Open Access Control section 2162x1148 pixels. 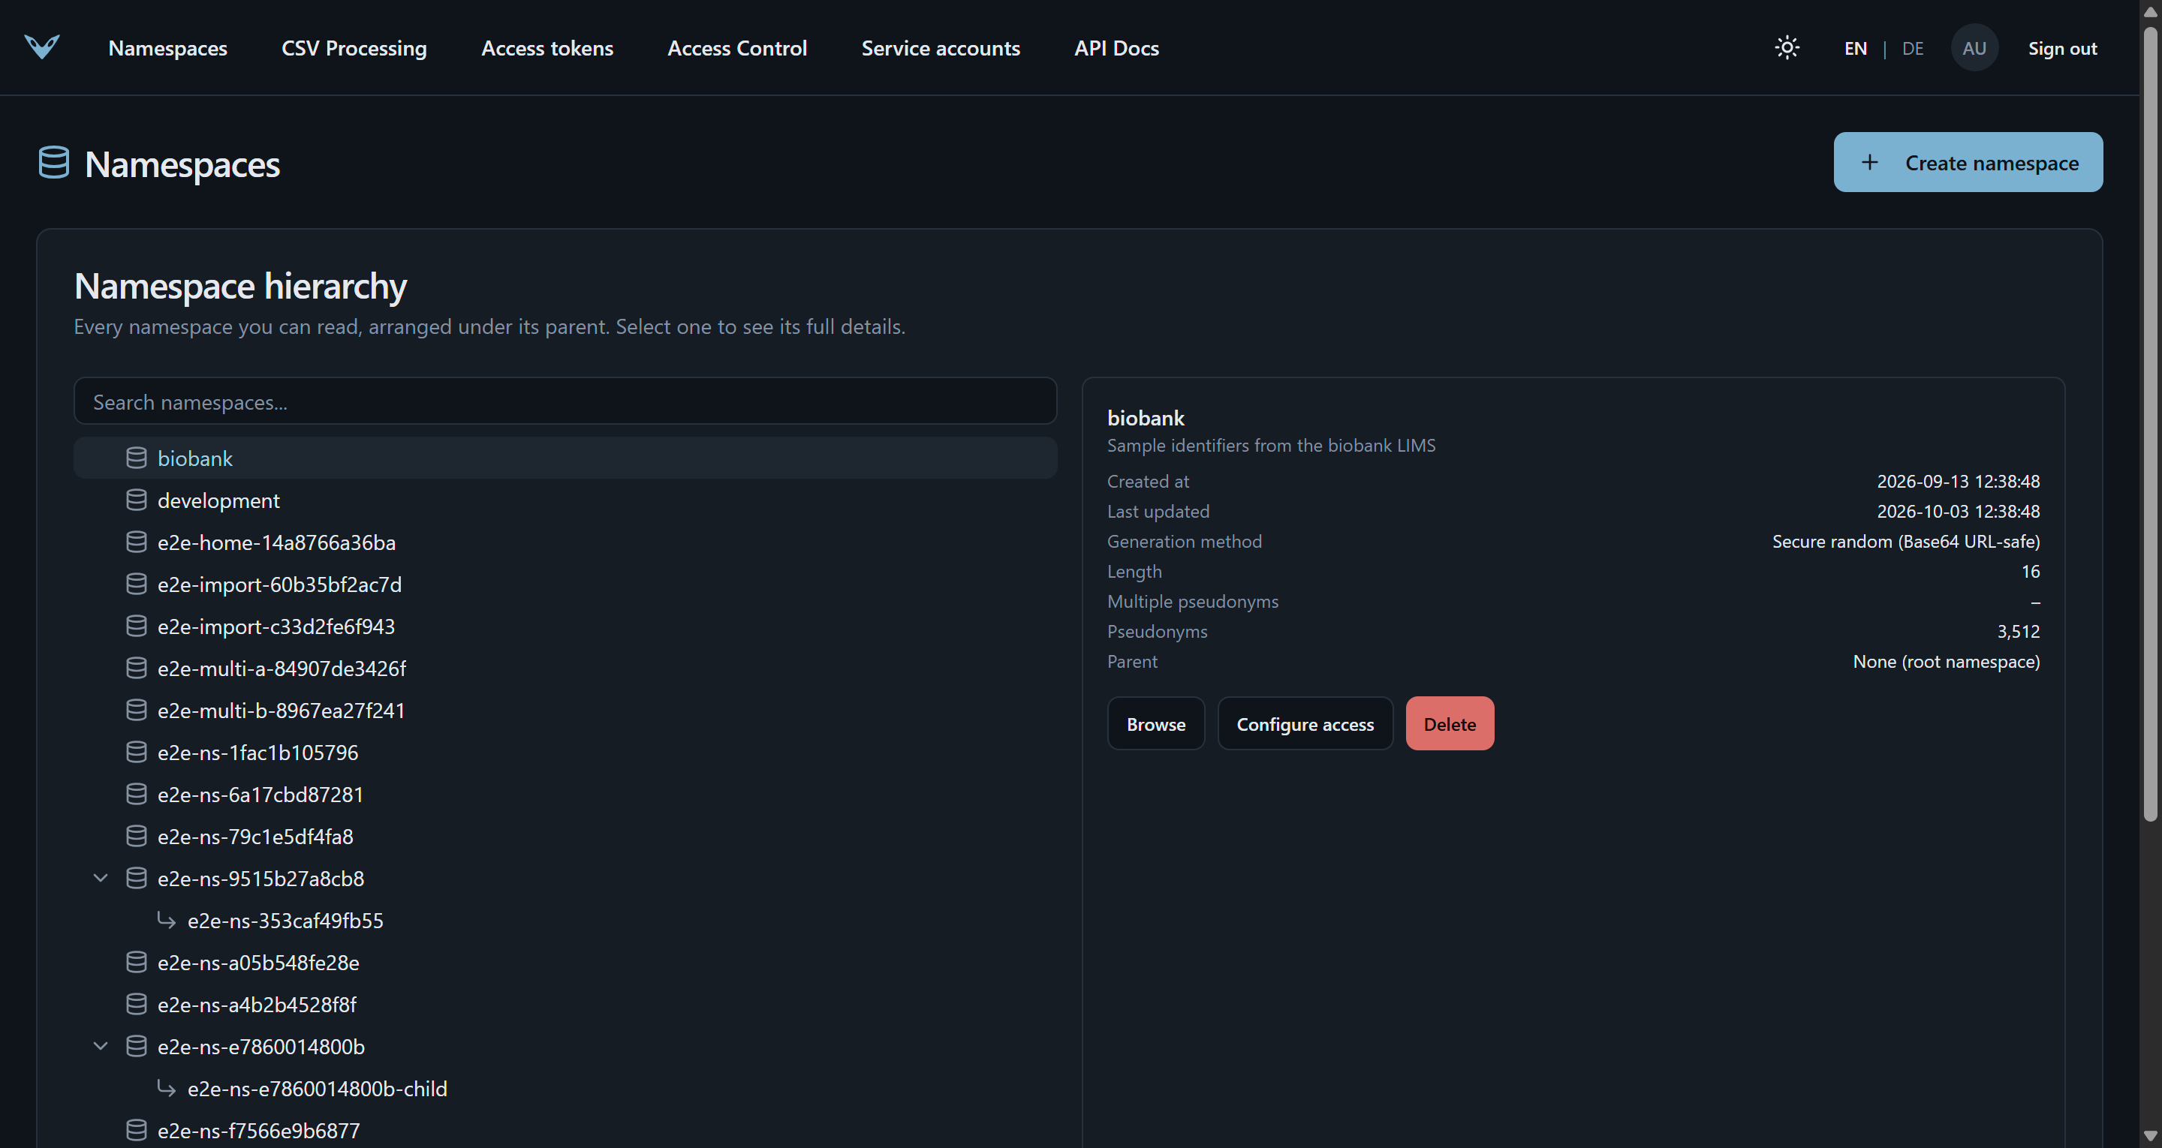point(737,49)
